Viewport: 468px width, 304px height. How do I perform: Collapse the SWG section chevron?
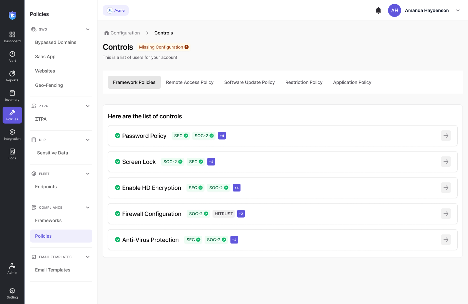click(88, 29)
